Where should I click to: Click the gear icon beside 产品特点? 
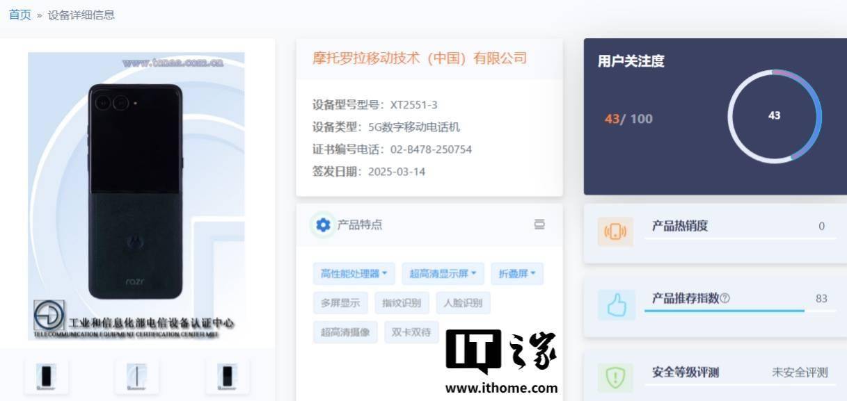[323, 224]
